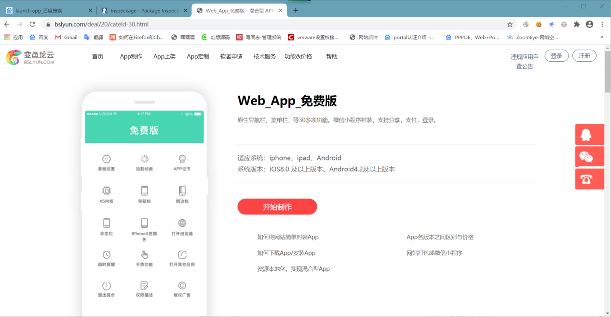Click the site lock icon in address bar

48,24
